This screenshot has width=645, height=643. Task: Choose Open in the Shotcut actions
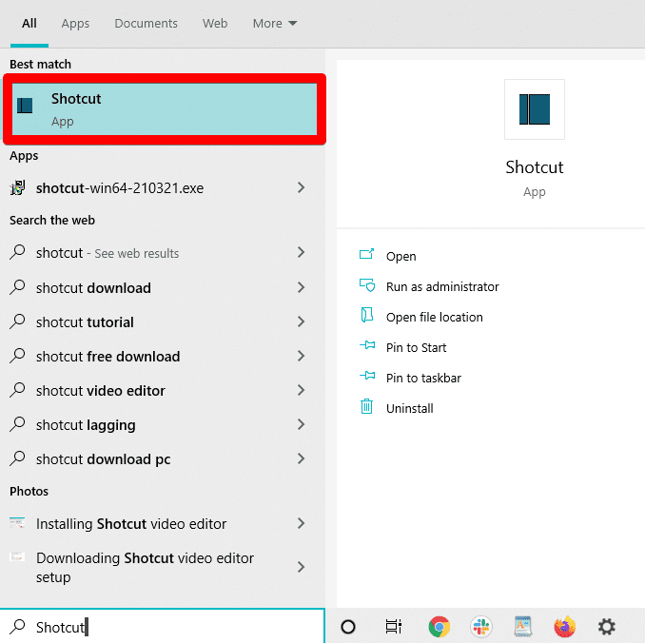pyautogui.click(x=401, y=256)
